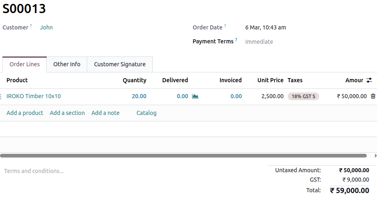Screen dimensions: 377x198
Task: Switch to the Other Info tab
Action: point(67,64)
